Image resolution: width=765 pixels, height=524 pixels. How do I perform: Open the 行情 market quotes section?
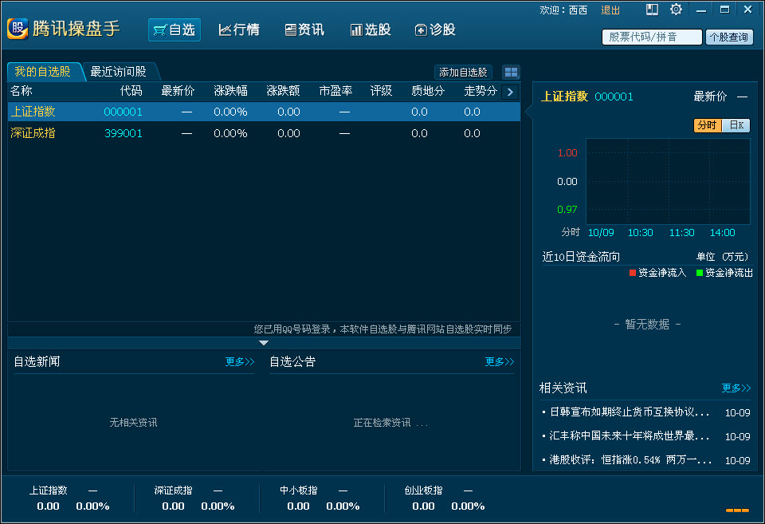pyautogui.click(x=239, y=30)
